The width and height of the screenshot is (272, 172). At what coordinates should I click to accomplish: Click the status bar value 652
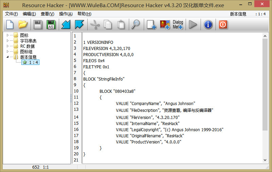(x=36, y=167)
